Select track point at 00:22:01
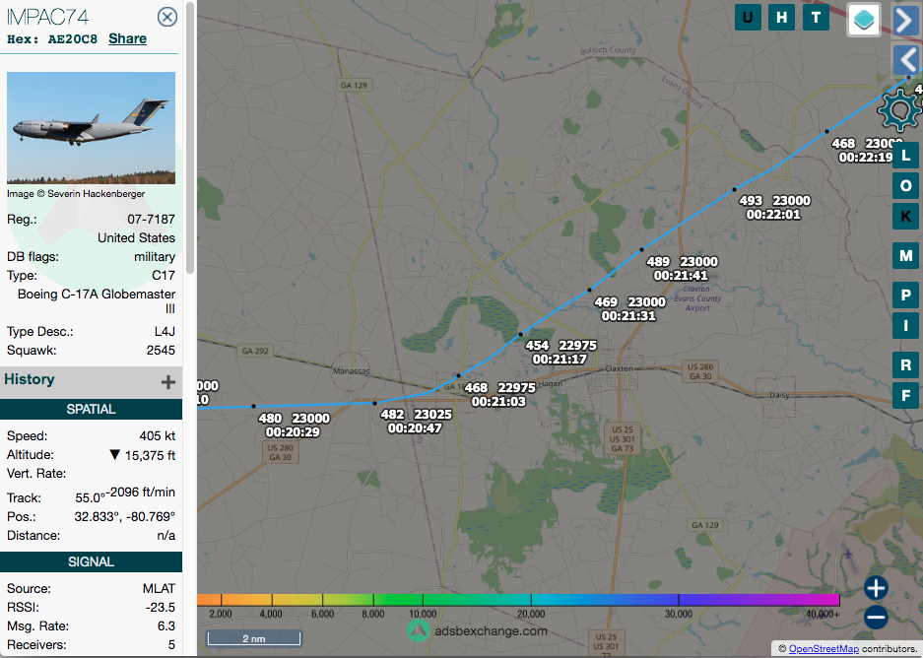 click(734, 189)
